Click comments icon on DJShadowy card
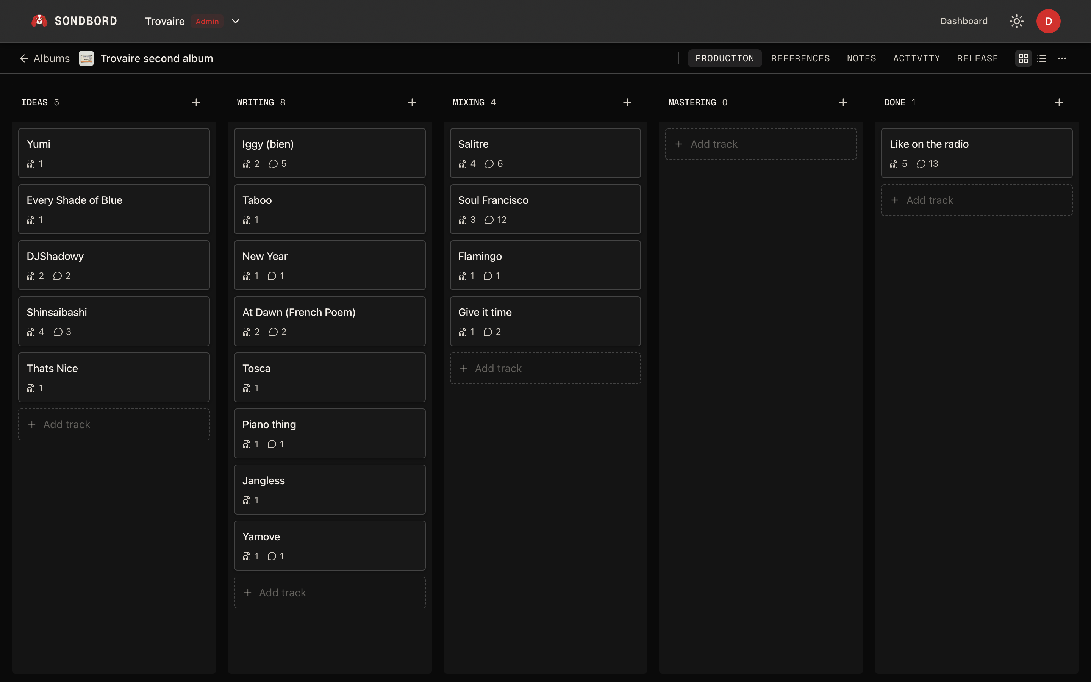The width and height of the screenshot is (1091, 682). (x=57, y=275)
